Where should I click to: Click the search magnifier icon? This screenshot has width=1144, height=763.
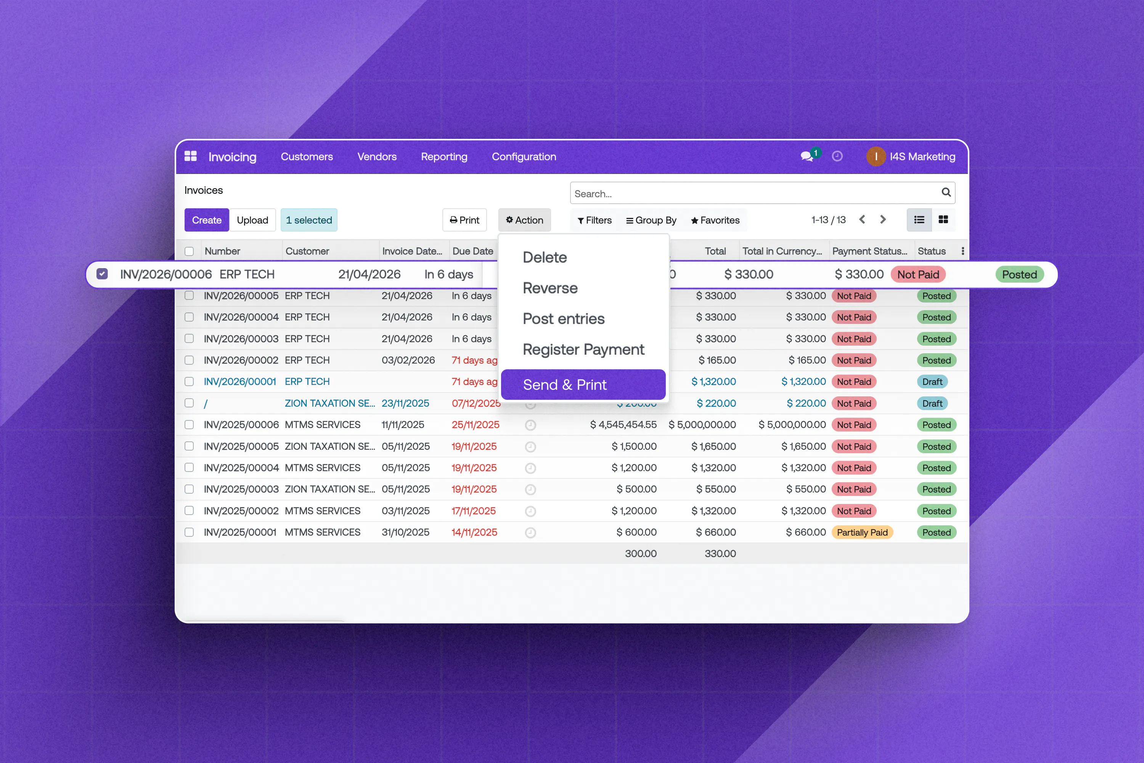(946, 192)
